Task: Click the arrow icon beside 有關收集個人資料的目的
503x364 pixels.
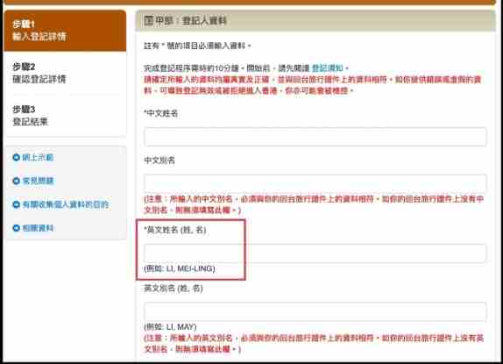Action: click(x=16, y=204)
